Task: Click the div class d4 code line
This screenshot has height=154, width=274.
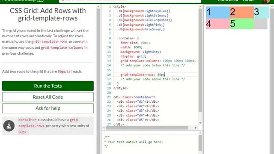Action: [138, 115]
